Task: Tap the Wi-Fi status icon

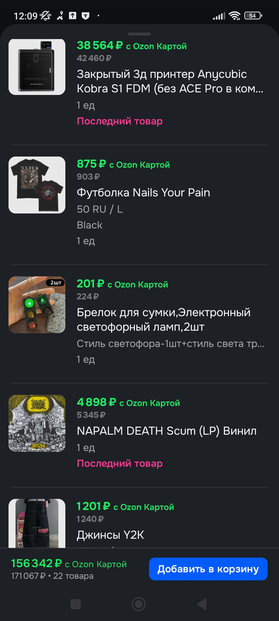Action: (235, 16)
